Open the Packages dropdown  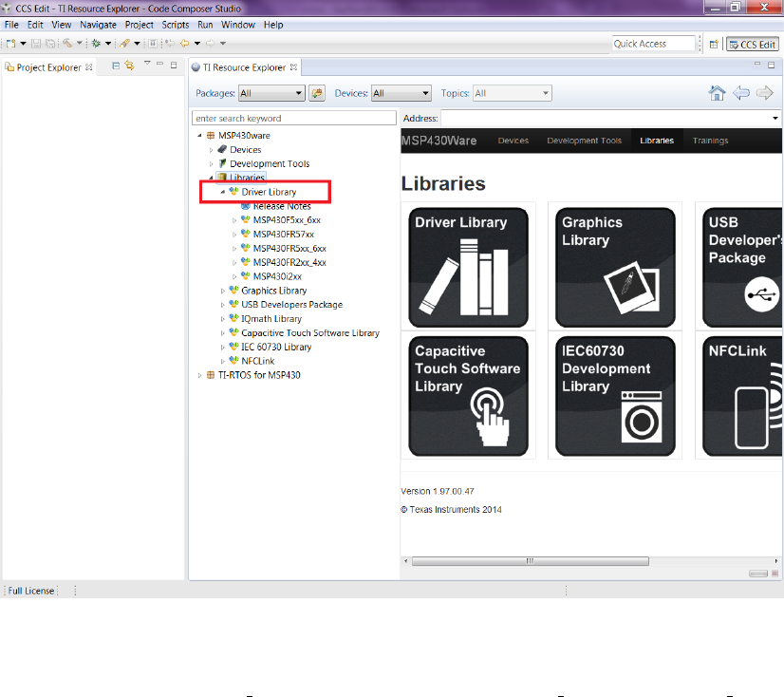click(x=271, y=93)
